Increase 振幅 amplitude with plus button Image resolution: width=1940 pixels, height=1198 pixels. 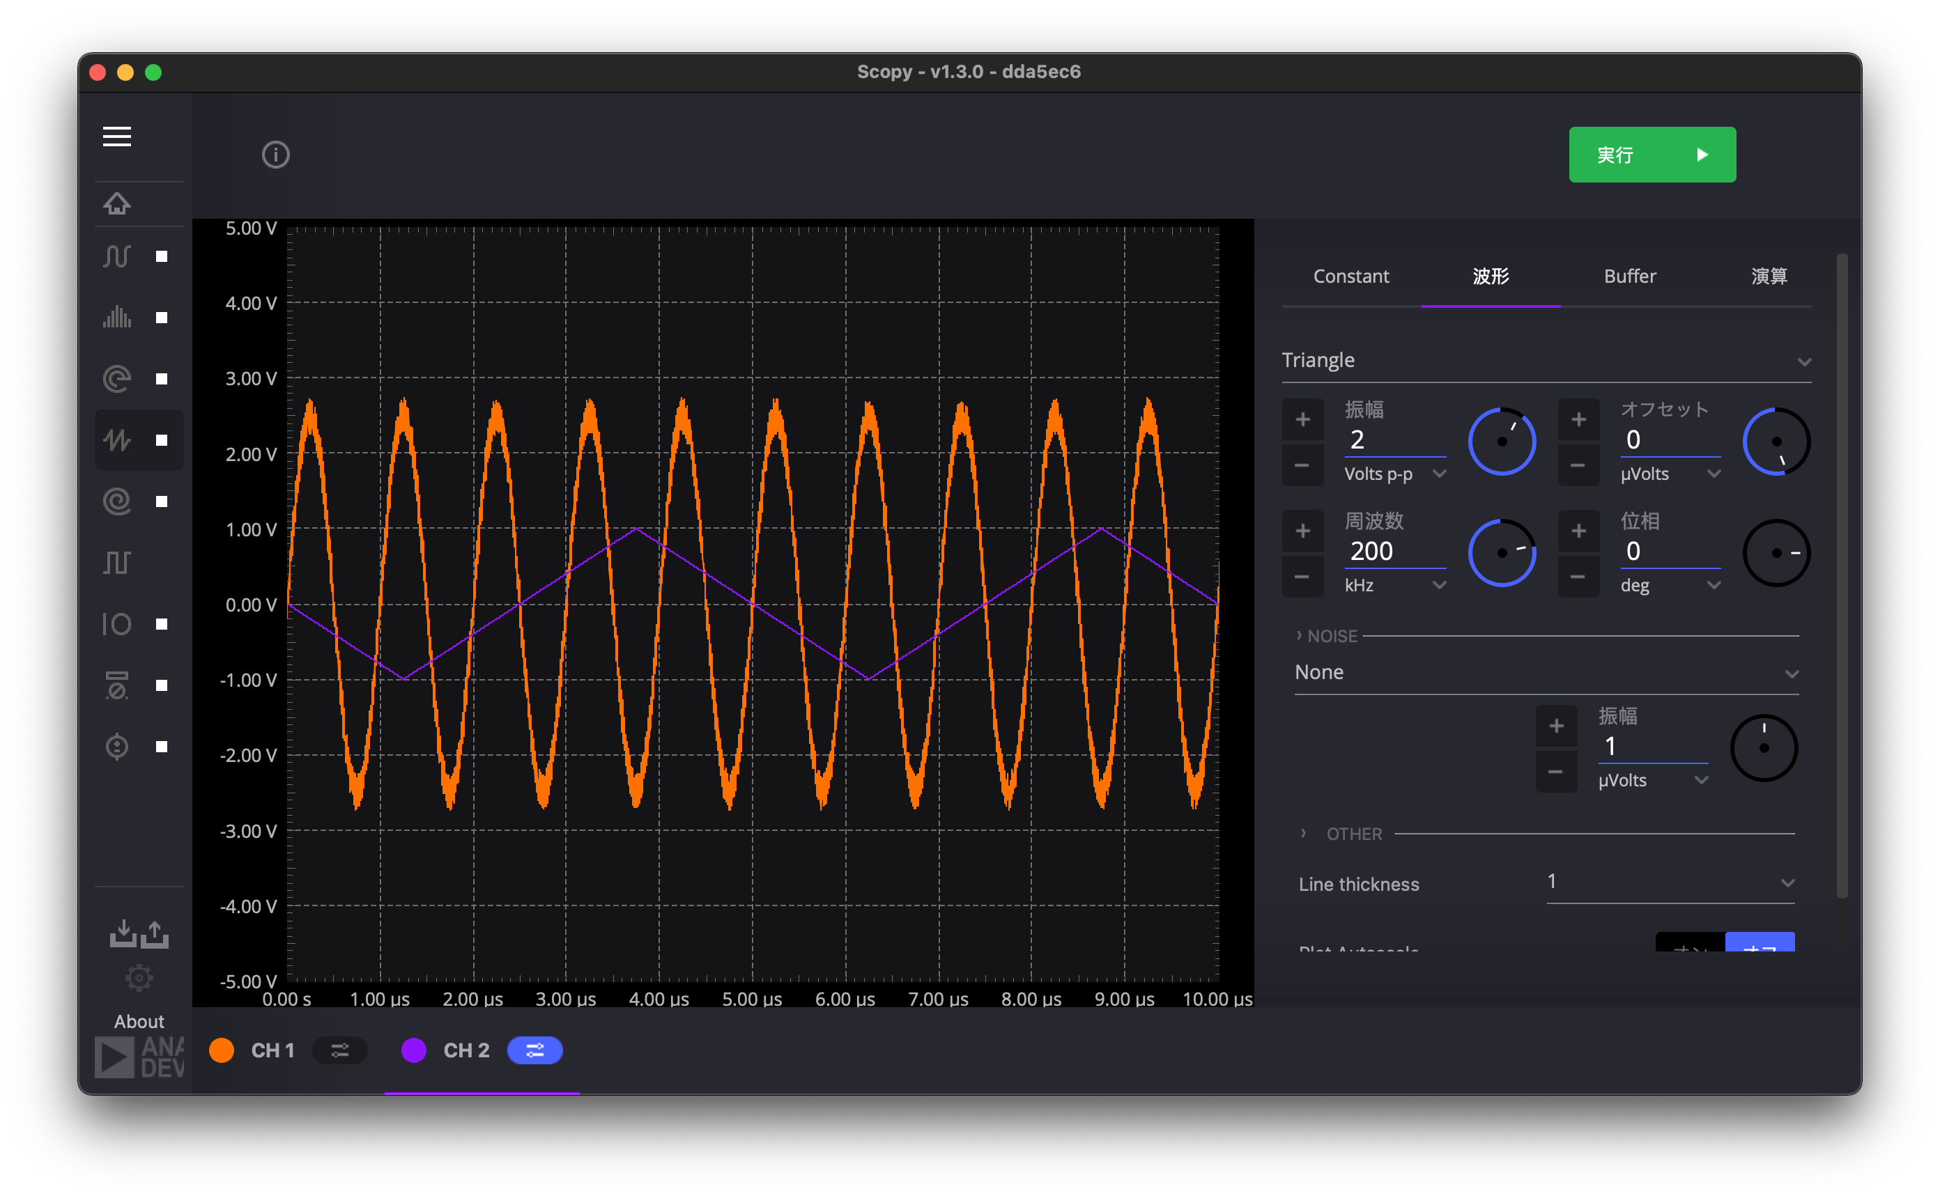[1302, 419]
